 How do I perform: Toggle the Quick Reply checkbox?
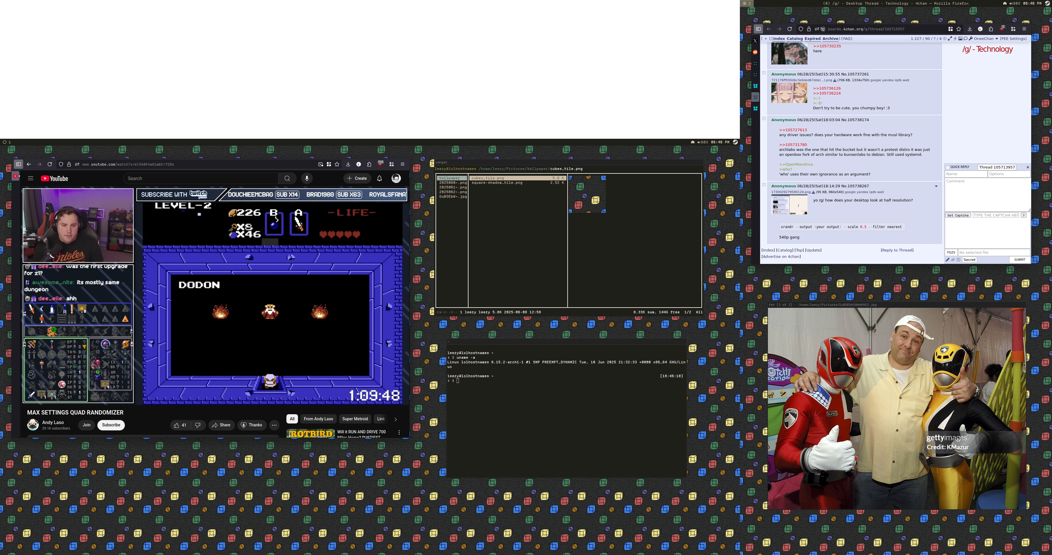tap(947, 167)
